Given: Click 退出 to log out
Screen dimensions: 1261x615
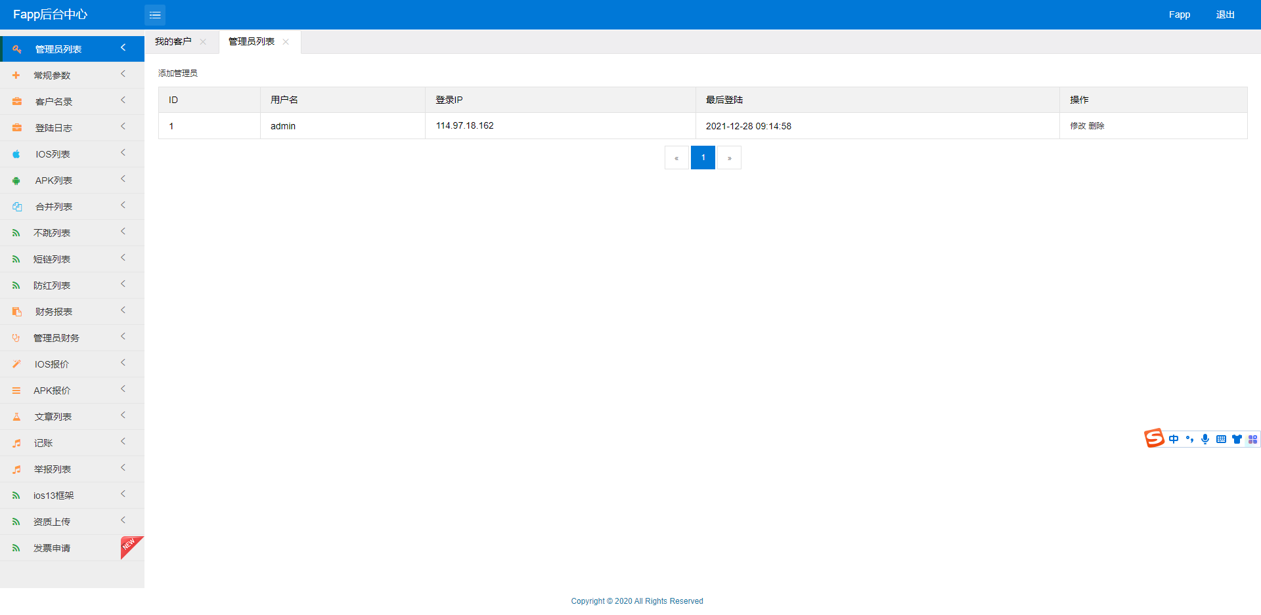Looking at the screenshot, I should [1225, 14].
